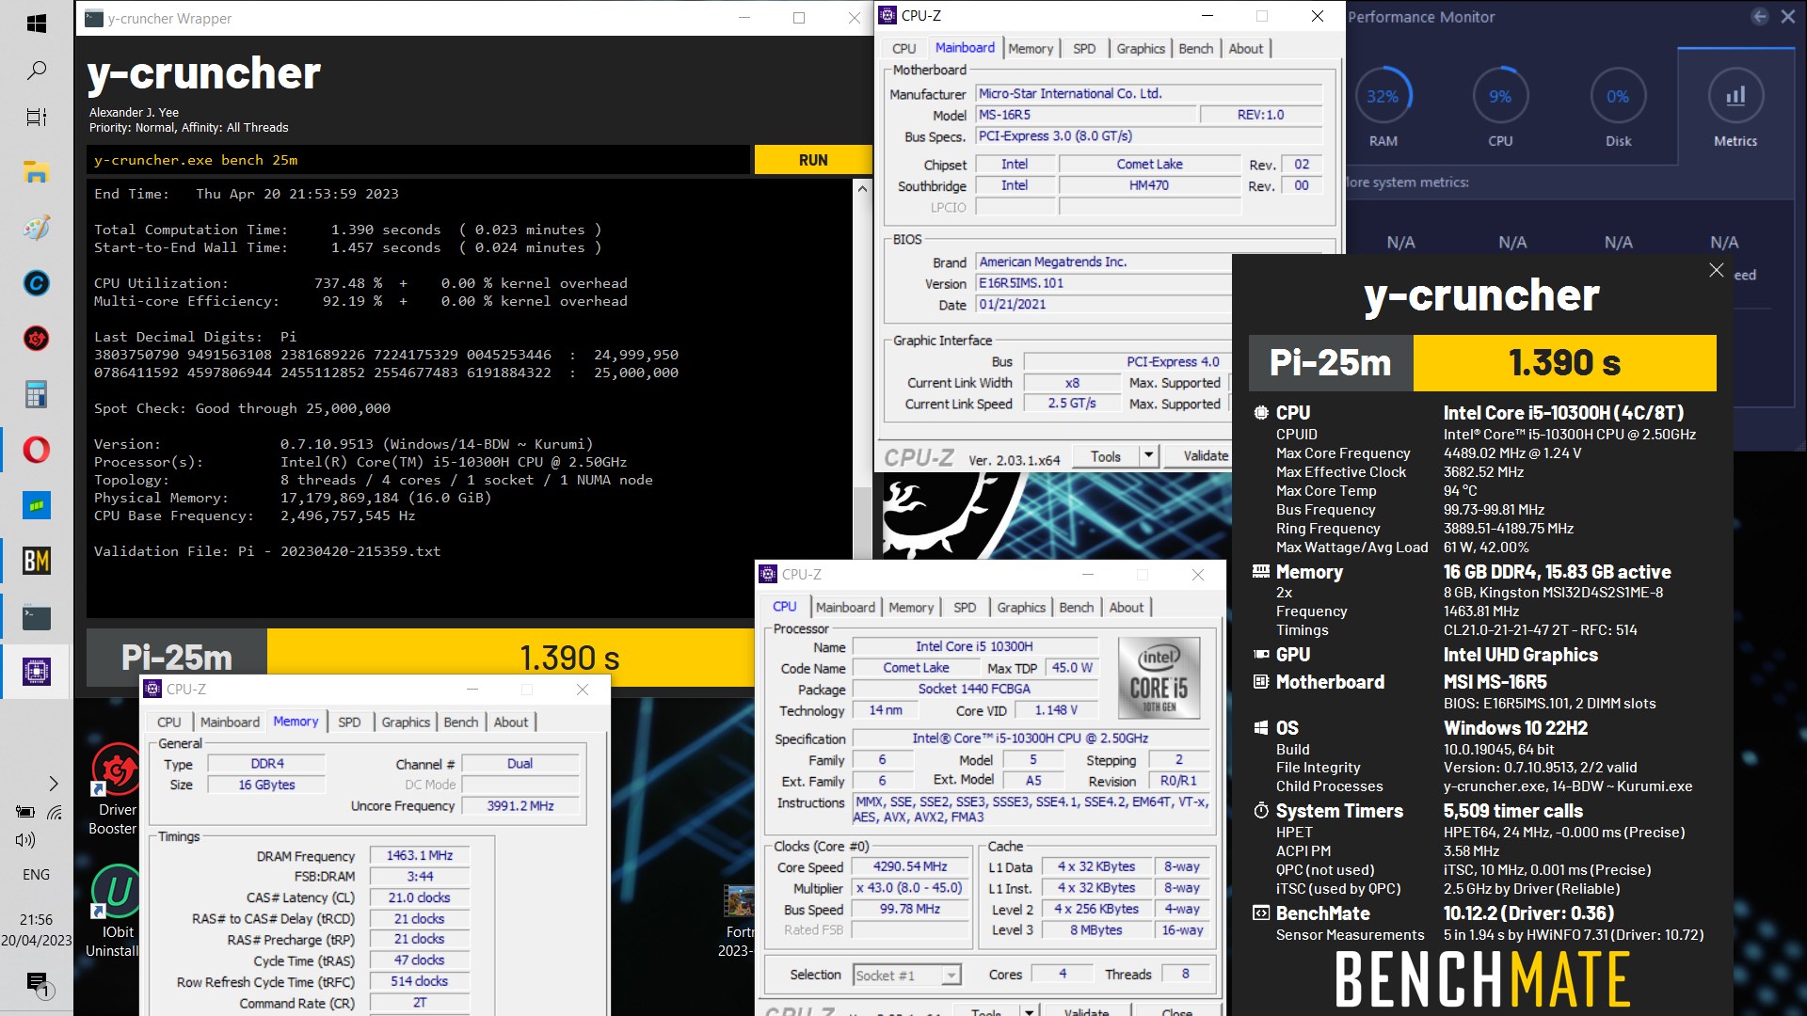
Task: Click the Wi-Fi network tray icon
Action: [x=55, y=812]
